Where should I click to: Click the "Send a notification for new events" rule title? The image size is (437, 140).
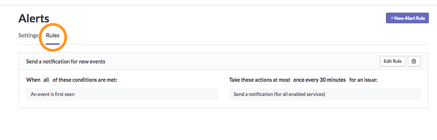[66, 62]
